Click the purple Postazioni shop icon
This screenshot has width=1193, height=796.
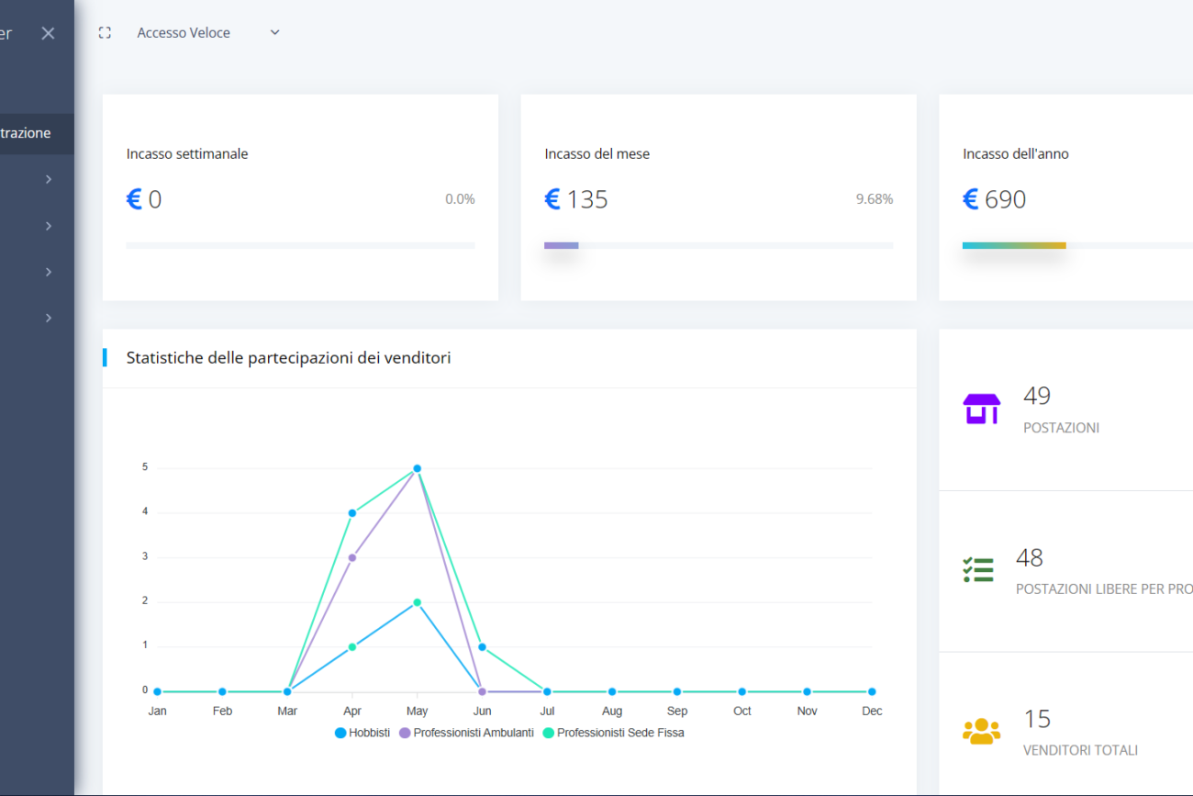981,409
